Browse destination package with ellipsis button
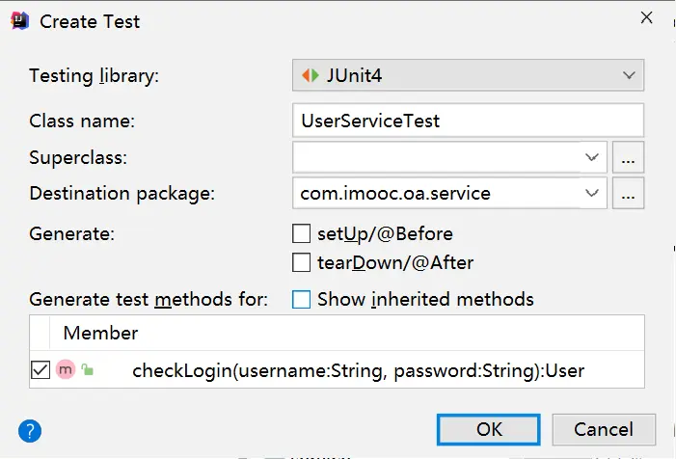The width and height of the screenshot is (676, 459). pyautogui.click(x=628, y=194)
